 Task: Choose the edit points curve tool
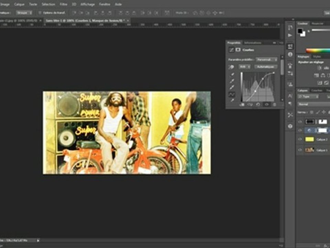coord(232,94)
